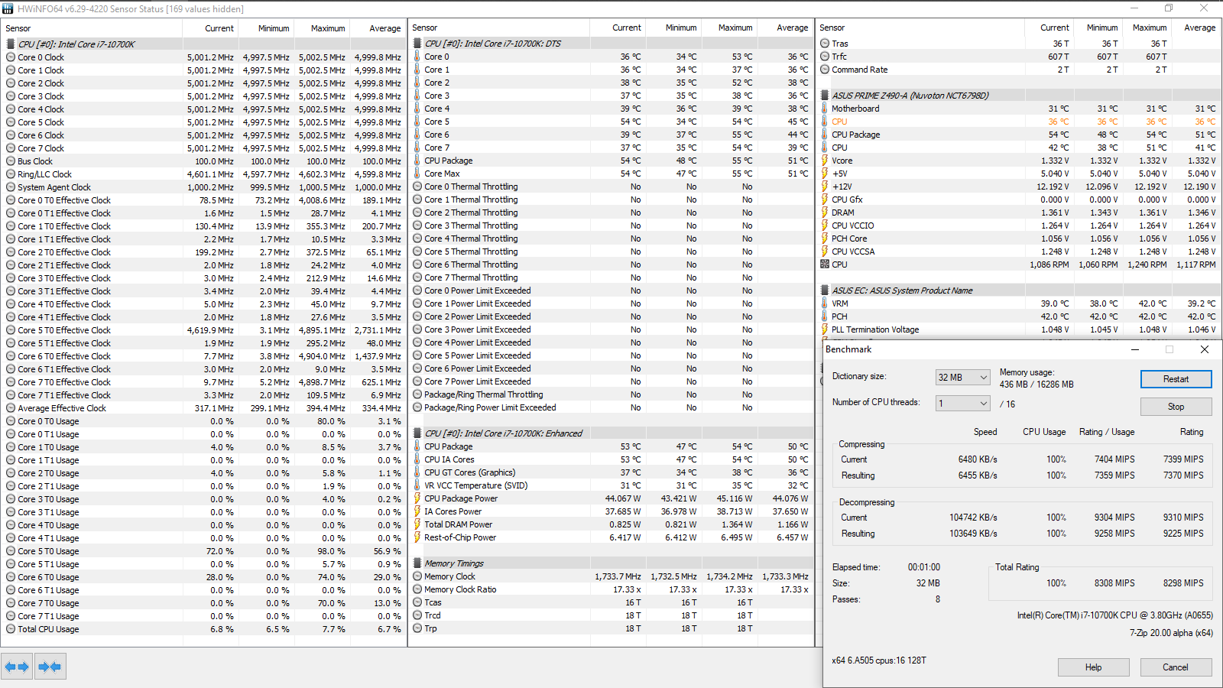Click the clock icon beside Core 0 Clock
The image size is (1223, 688).
pyautogui.click(x=11, y=57)
